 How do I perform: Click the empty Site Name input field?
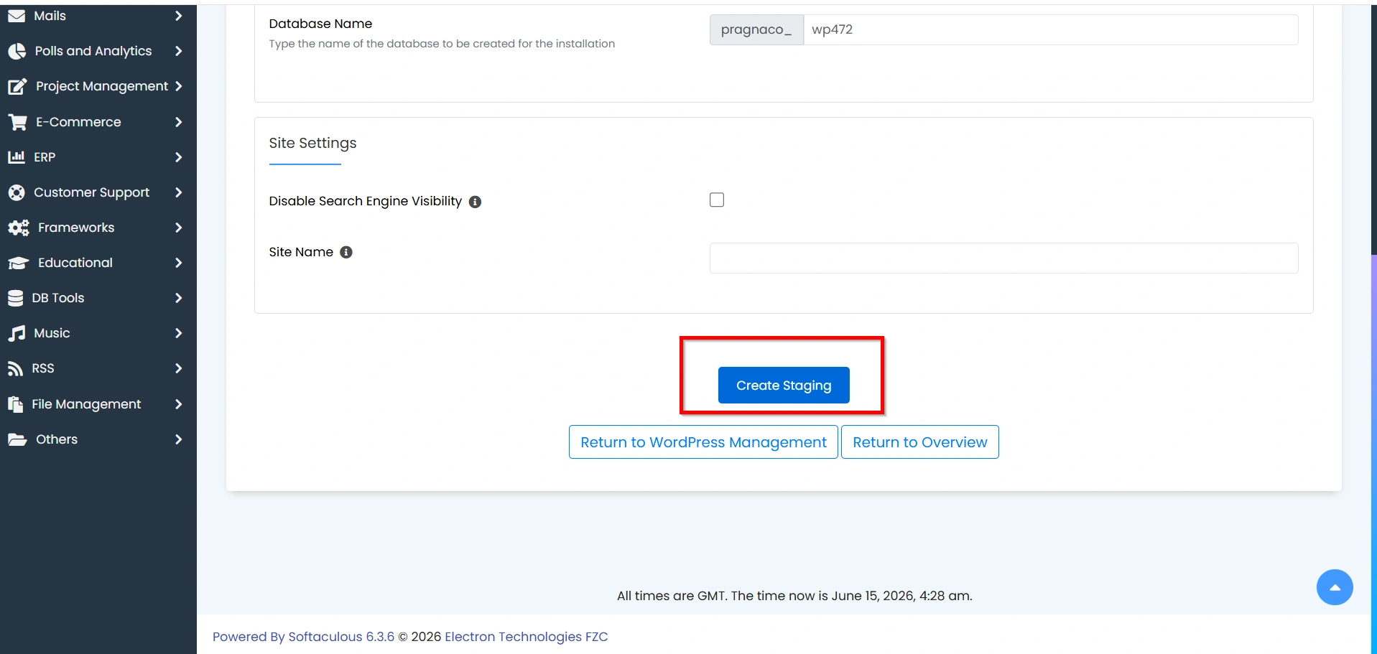1004,258
